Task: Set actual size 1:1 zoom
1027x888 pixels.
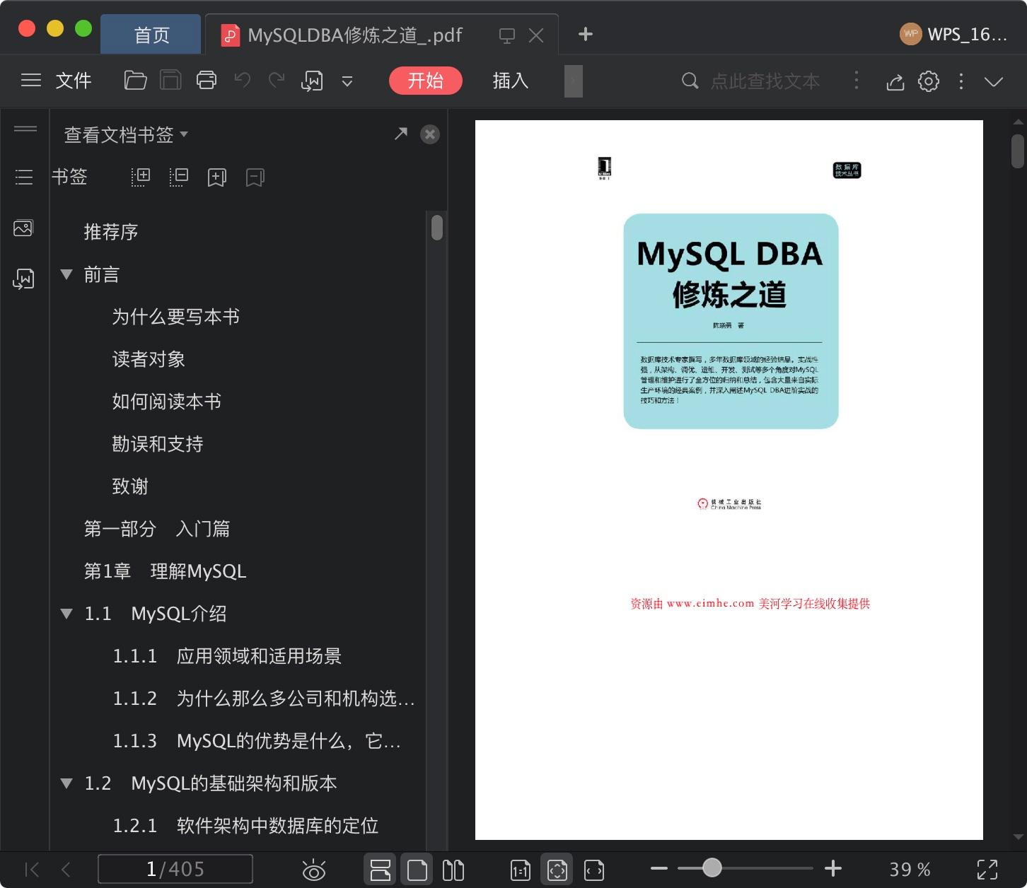Action: [521, 870]
